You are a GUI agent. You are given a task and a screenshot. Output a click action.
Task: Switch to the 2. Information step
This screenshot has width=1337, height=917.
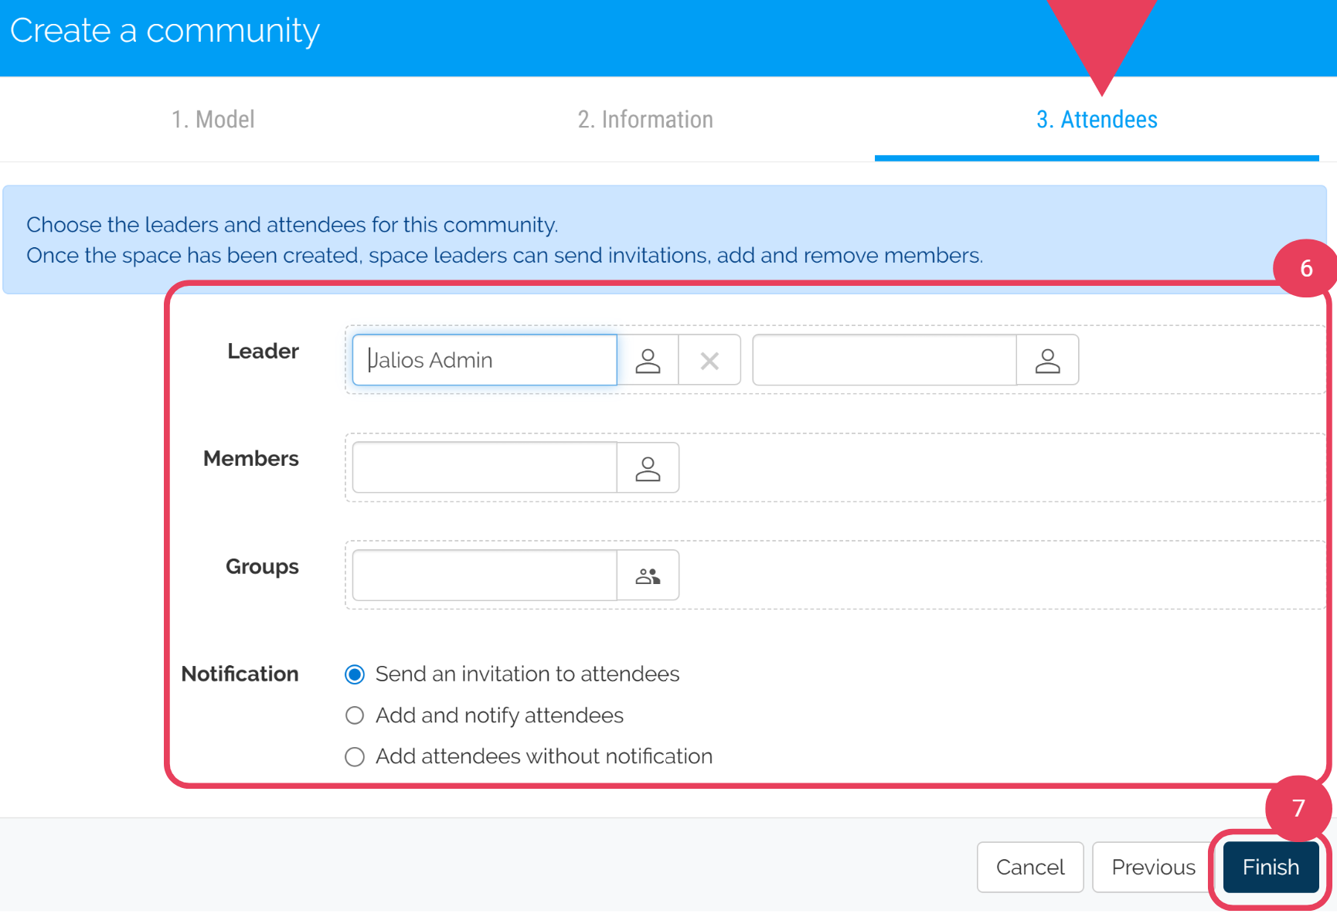click(645, 120)
